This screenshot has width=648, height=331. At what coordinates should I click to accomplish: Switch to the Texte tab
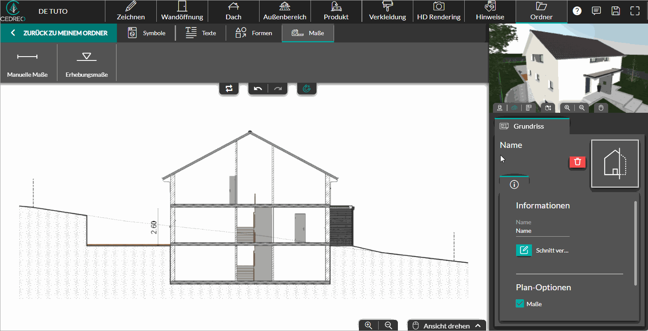pyautogui.click(x=200, y=33)
